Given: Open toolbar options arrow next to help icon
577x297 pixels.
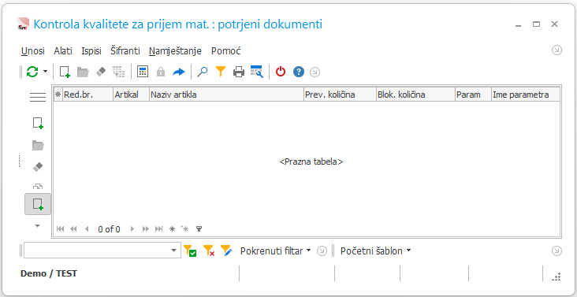Looking at the screenshot, I should tap(315, 72).
